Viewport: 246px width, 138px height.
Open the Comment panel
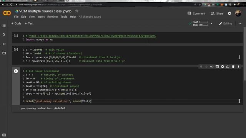click(x=196, y=13)
